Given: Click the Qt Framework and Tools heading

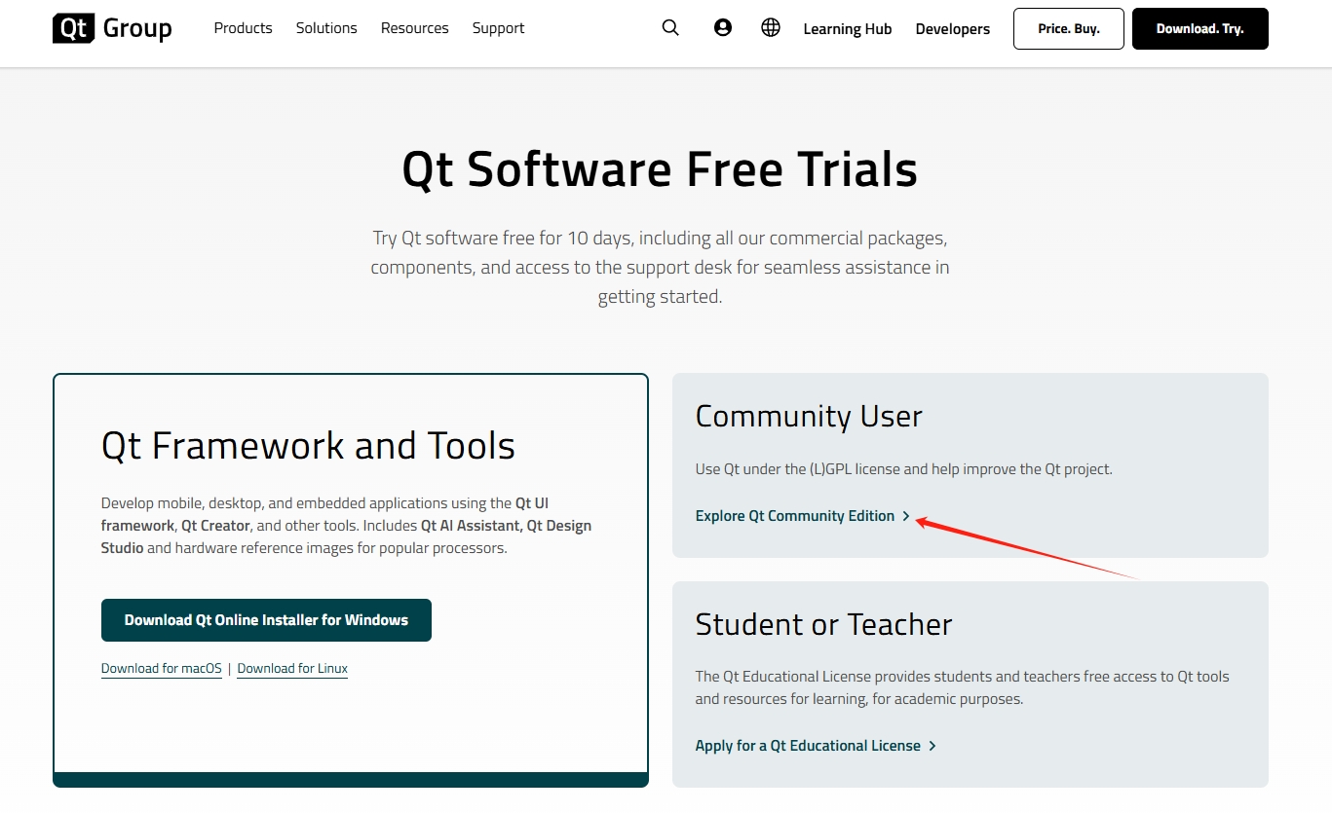Looking at the screenshot, I should click(308, 446).
